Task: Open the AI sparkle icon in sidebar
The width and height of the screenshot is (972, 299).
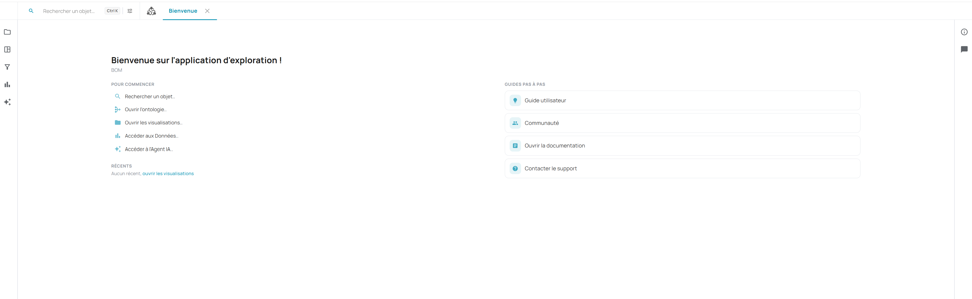Action: [7, 102]
